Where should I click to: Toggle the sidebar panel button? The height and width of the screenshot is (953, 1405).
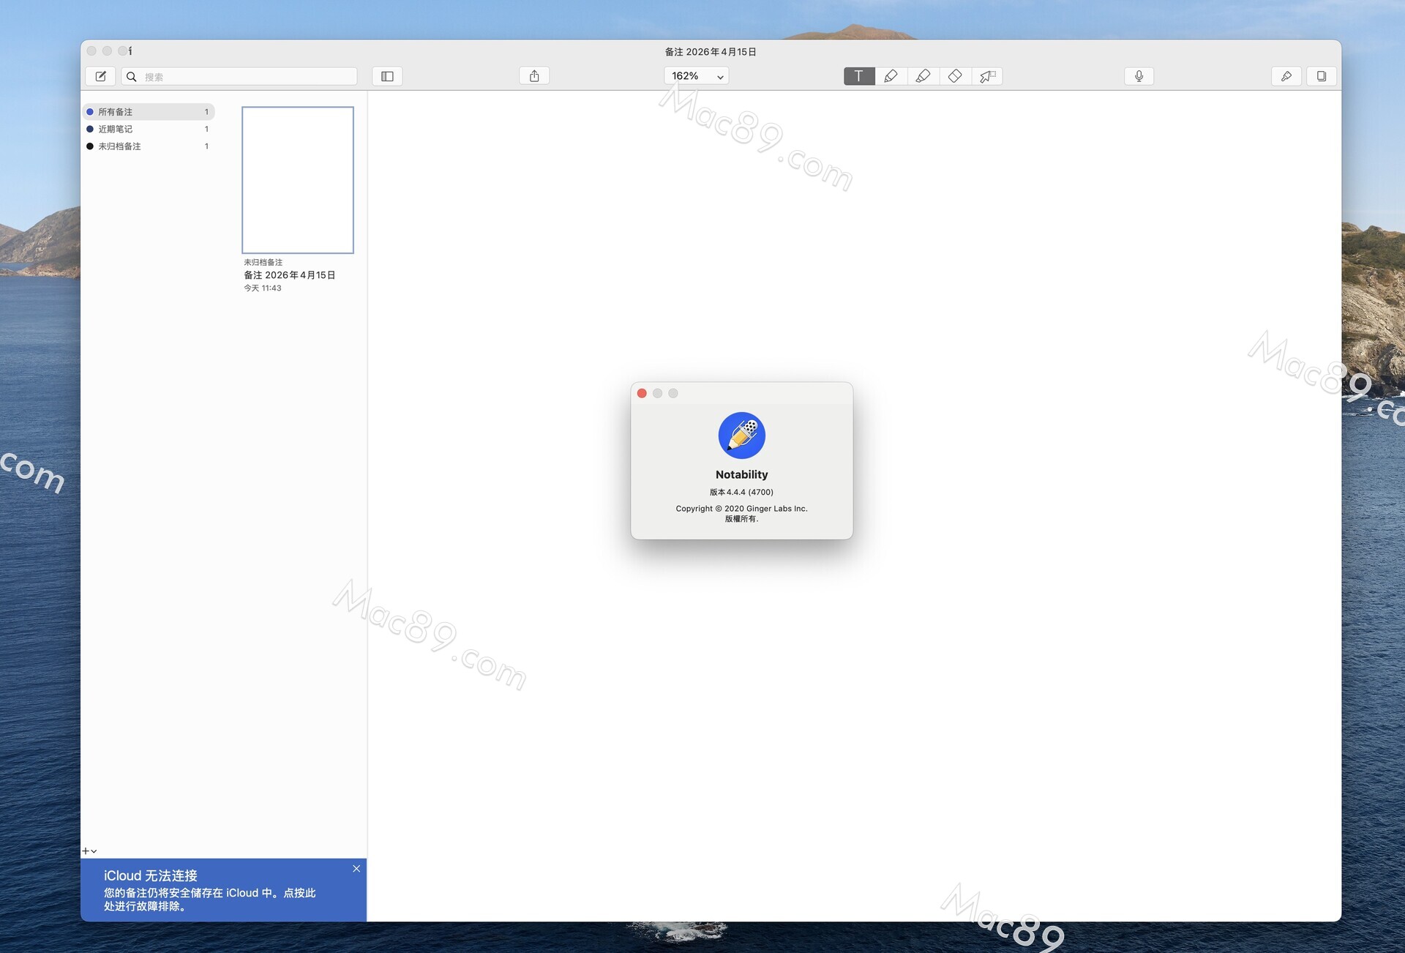tap(387, 76)
